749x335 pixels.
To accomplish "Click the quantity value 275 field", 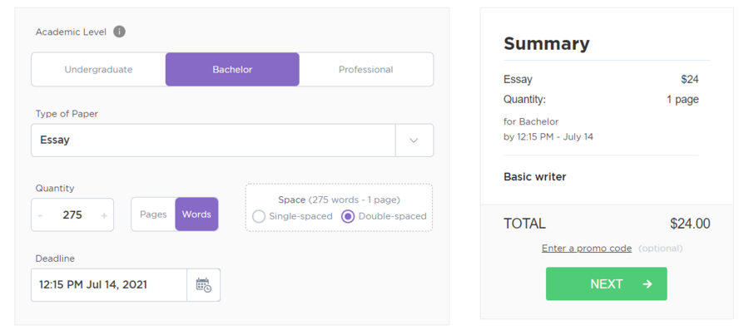I will click(72, 214).
